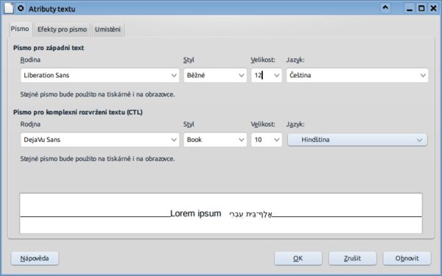Click the shade-up arrow title bar button
This screenshot has width=442, height=276.
(385, 8)
